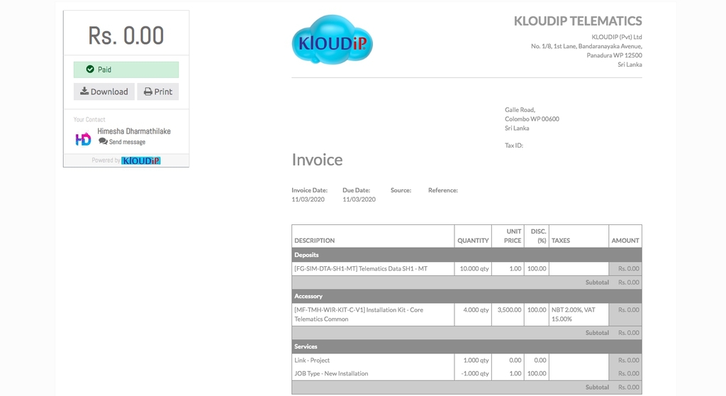
Task: Select the Link - Project line item
Action: 312,361
